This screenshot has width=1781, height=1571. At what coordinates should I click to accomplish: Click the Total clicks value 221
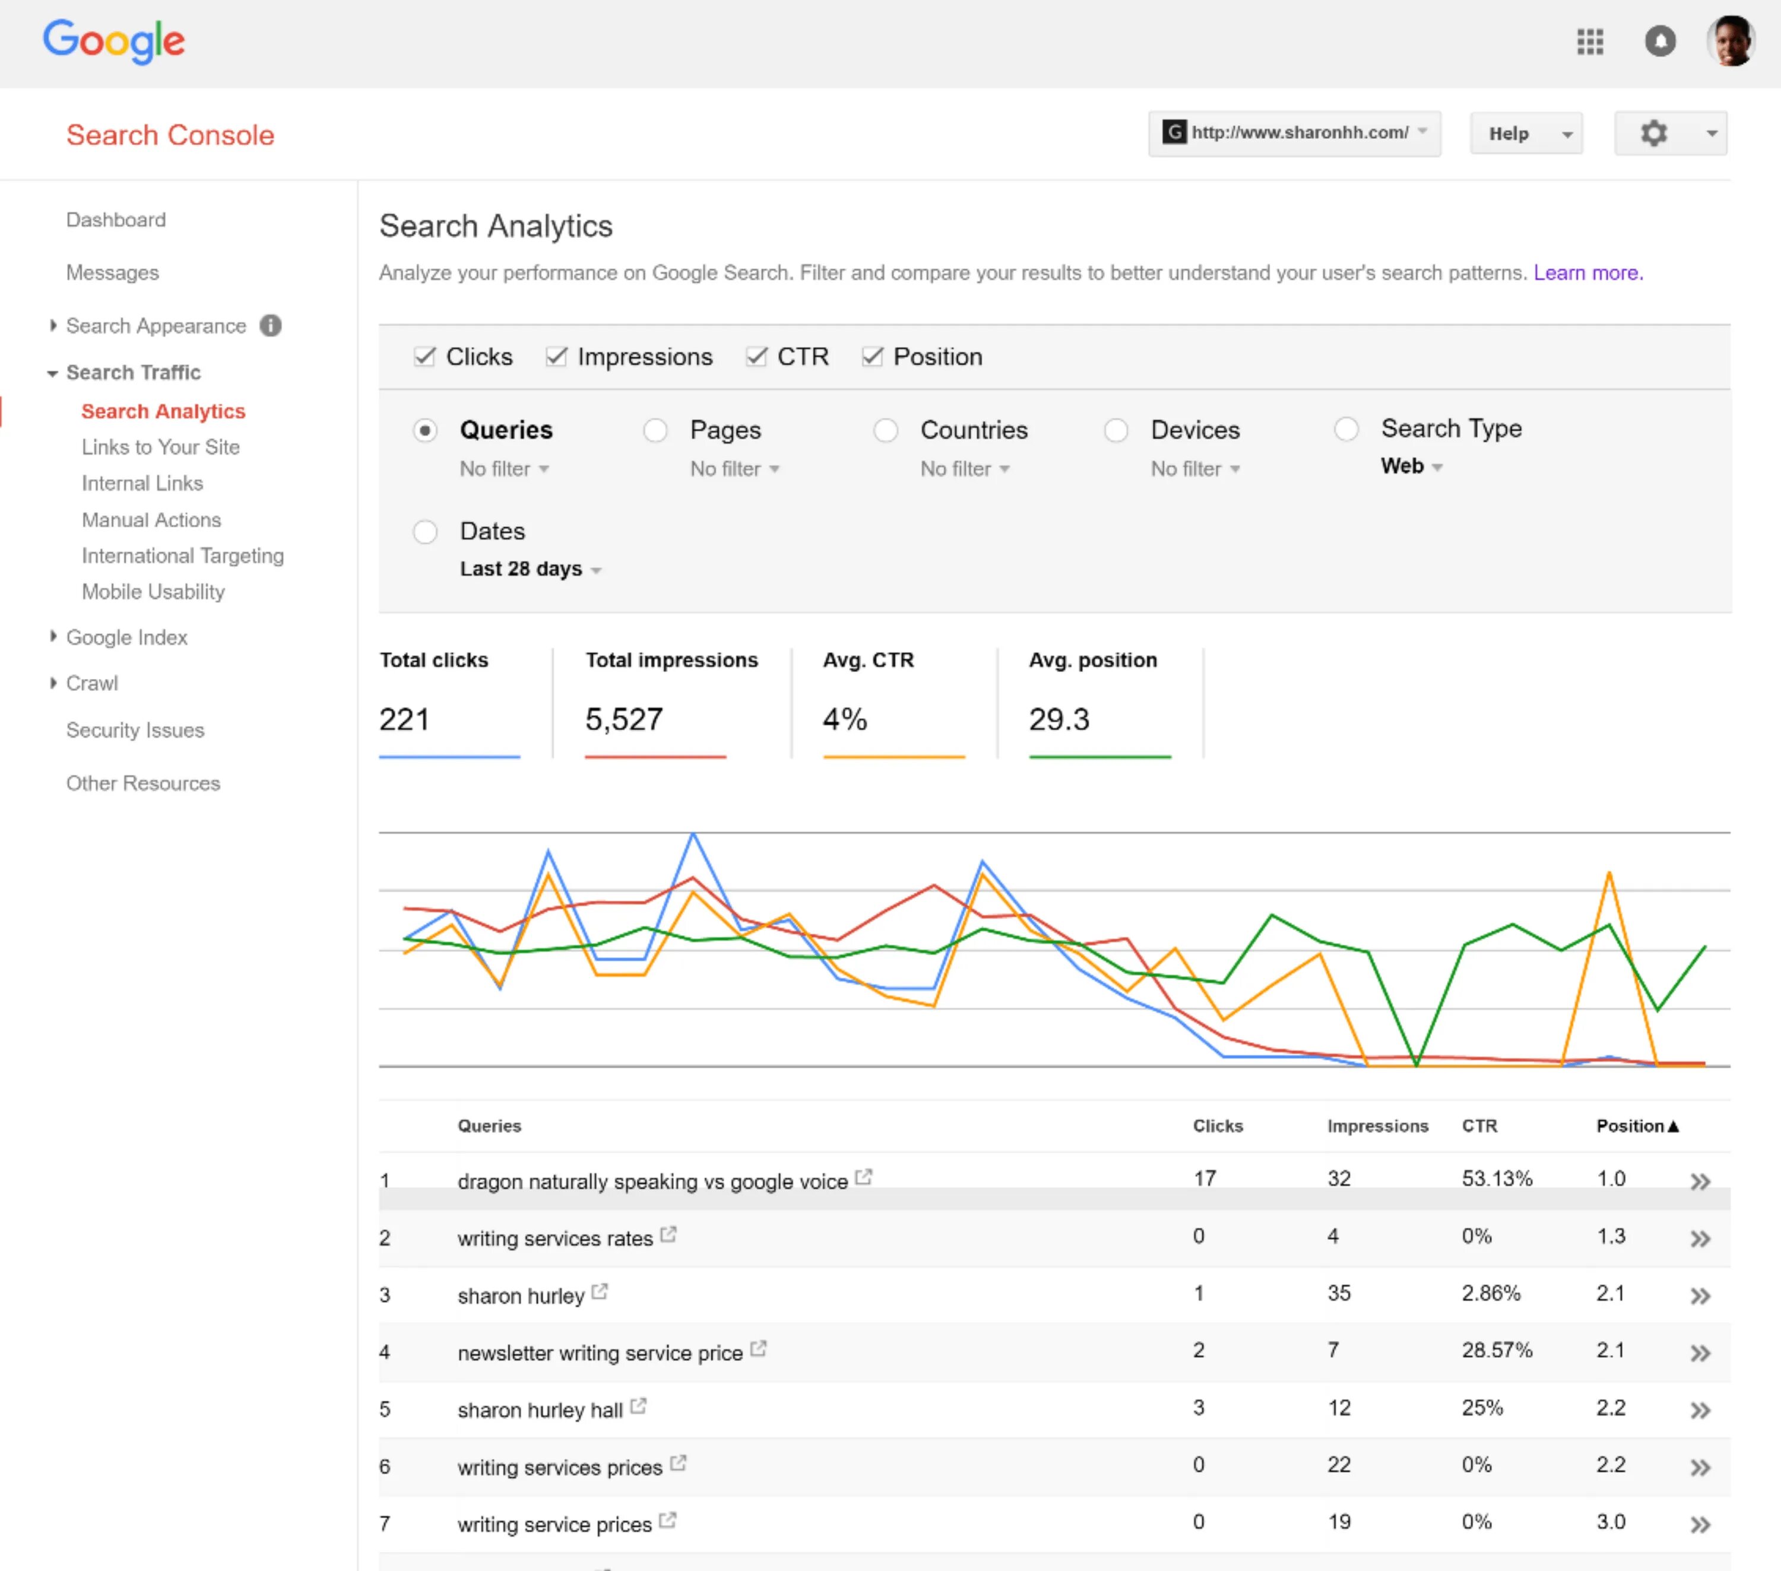click(x=404, y=720)
